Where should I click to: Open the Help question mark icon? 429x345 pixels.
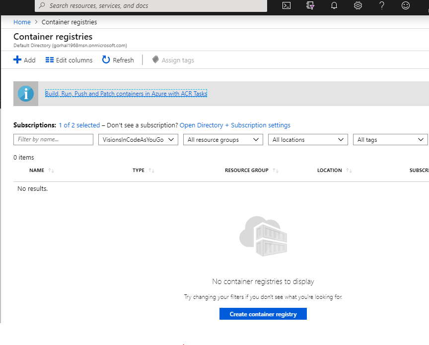(x=382, y=6)
